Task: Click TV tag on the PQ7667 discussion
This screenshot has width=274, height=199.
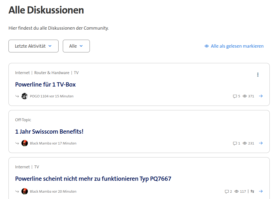Action: (x=37, y=167)
